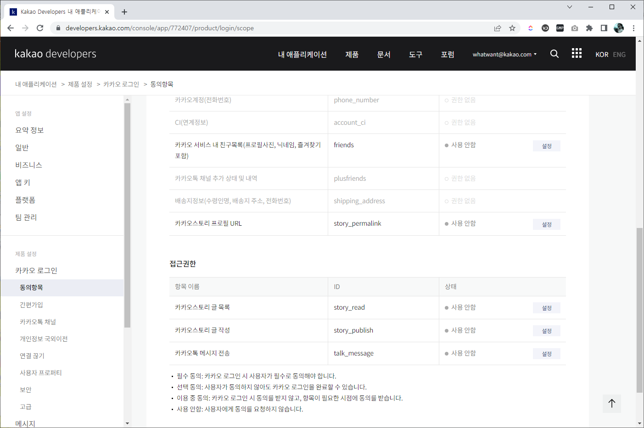Click 설정 for story_read row

[x=547, y=308]
